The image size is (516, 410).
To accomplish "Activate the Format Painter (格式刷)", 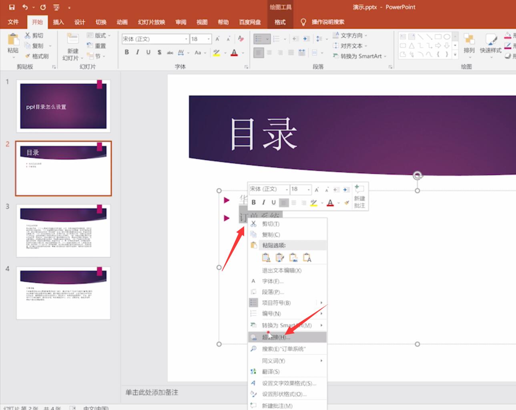I will click(x=37, y=56).
